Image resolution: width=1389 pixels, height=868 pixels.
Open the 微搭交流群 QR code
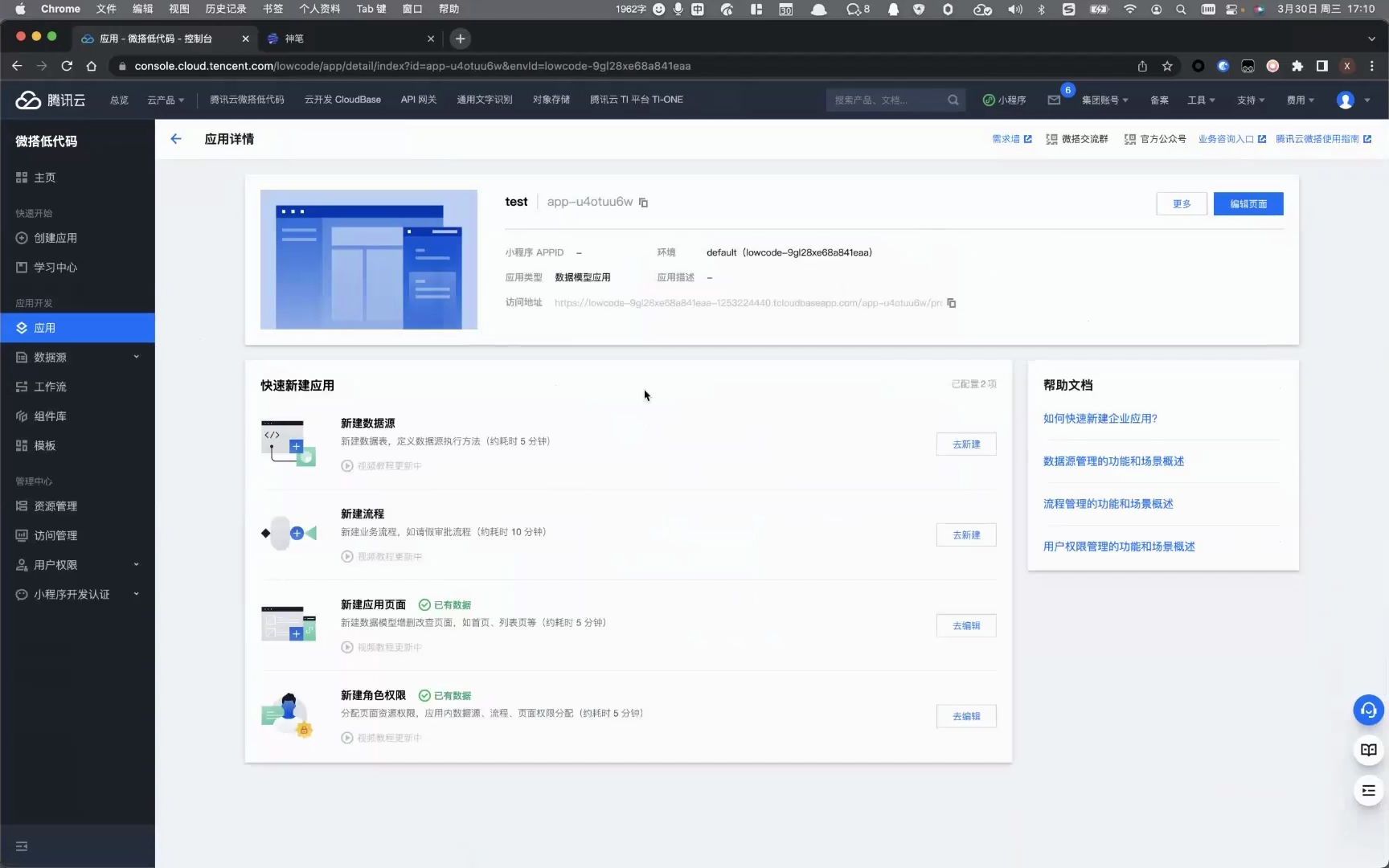click(1077, 139)
